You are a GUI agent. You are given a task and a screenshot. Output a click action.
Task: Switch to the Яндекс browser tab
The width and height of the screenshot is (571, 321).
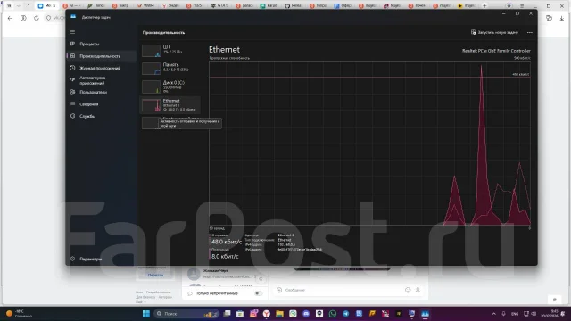[x=170, y=6]
